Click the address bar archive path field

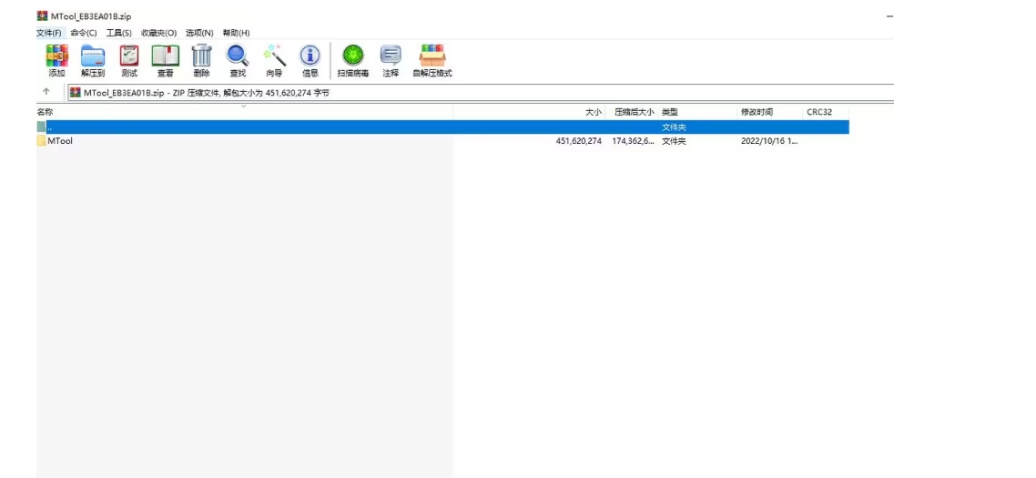click(481, 93)
